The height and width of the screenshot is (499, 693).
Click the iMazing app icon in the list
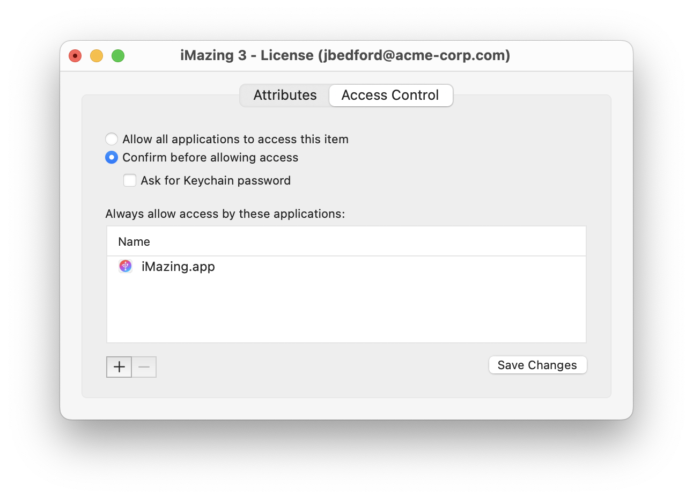click(126, 266)
